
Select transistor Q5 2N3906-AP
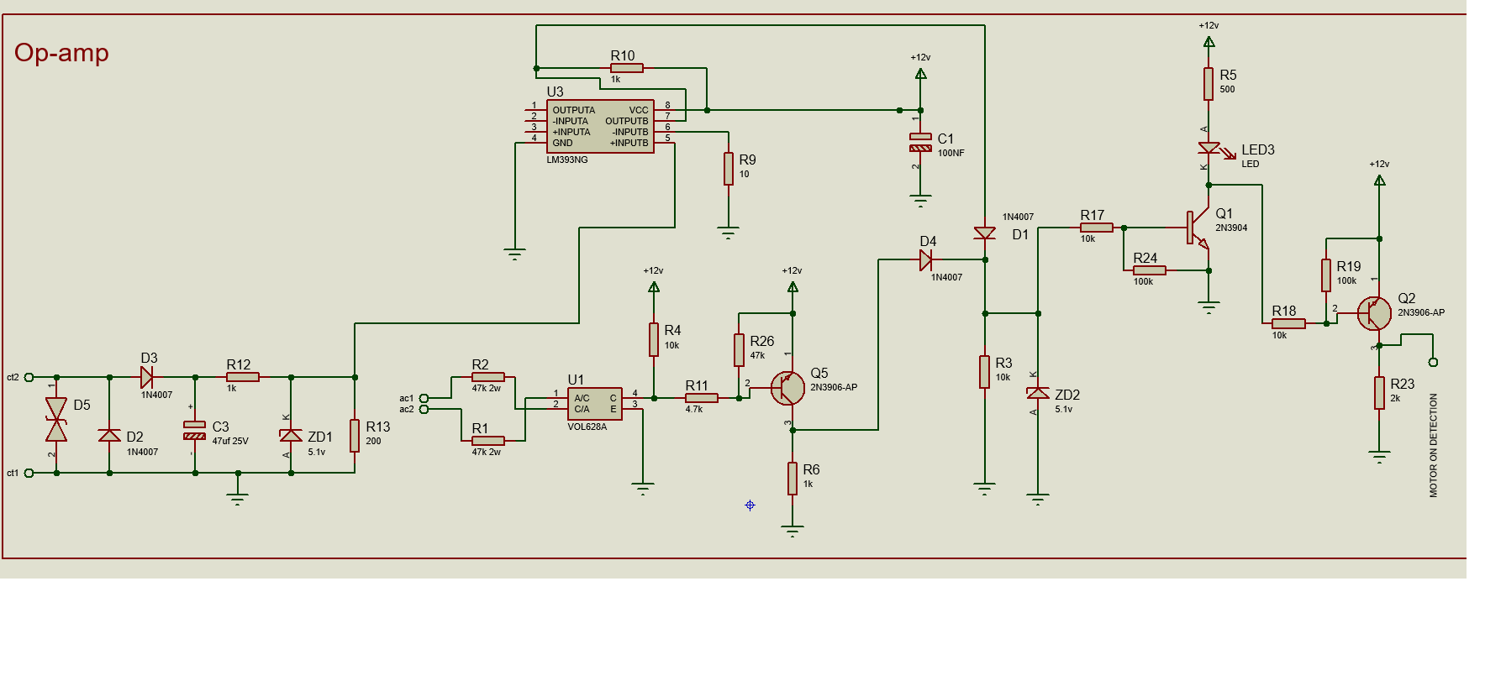coord(787,388)
